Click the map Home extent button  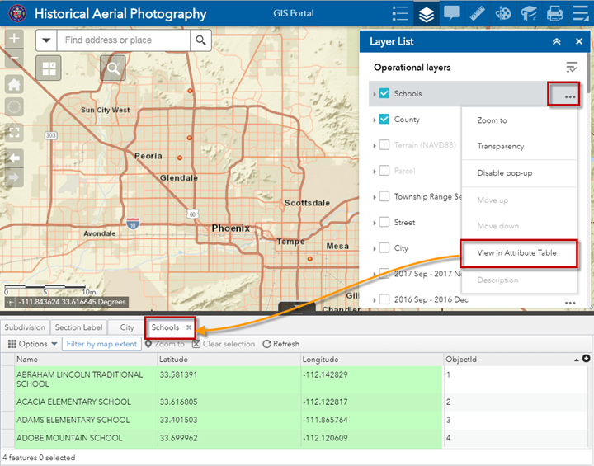[14, 84]
